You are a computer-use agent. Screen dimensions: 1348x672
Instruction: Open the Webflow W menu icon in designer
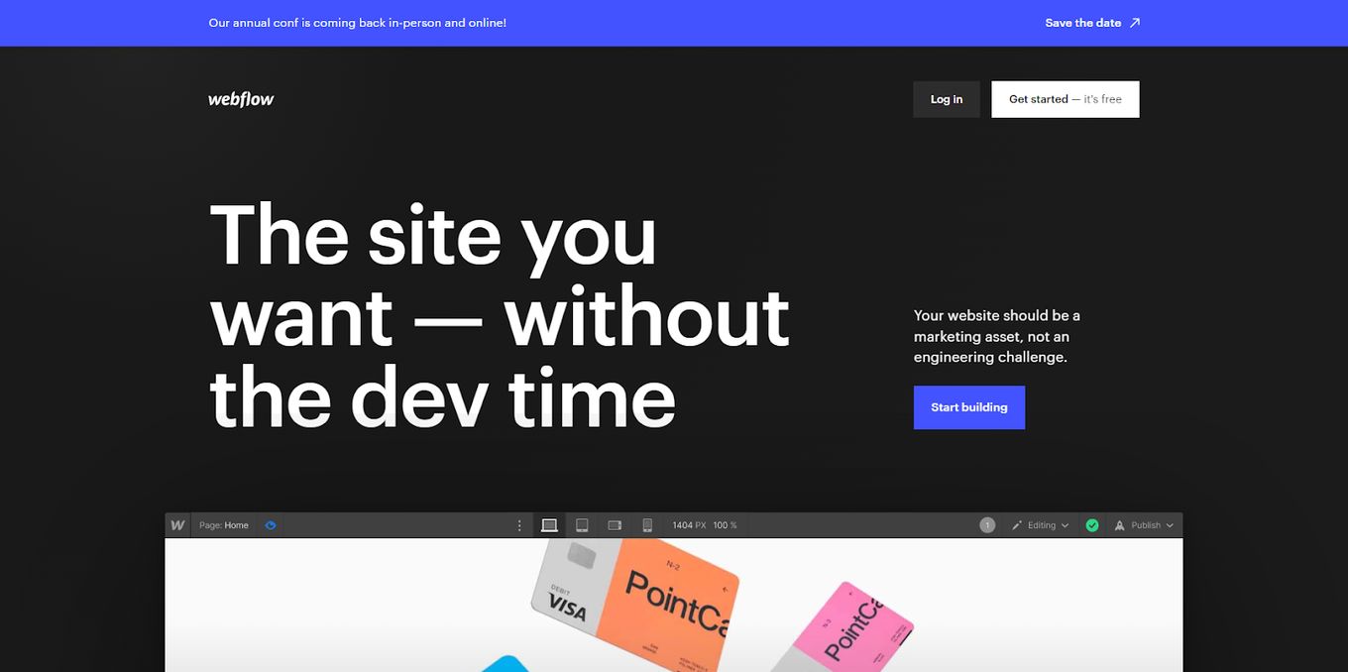click(177, 525)
